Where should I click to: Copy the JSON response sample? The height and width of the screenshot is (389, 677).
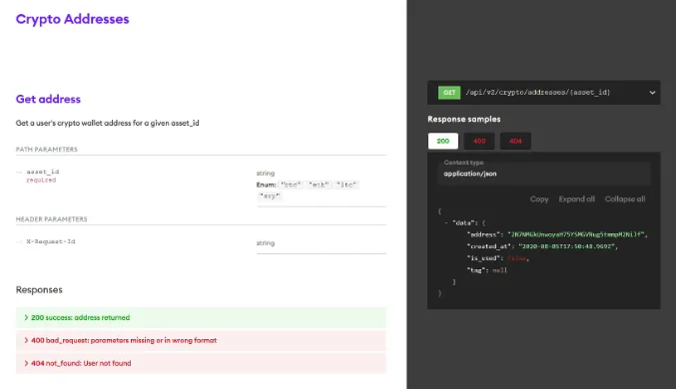coord(539,199)
